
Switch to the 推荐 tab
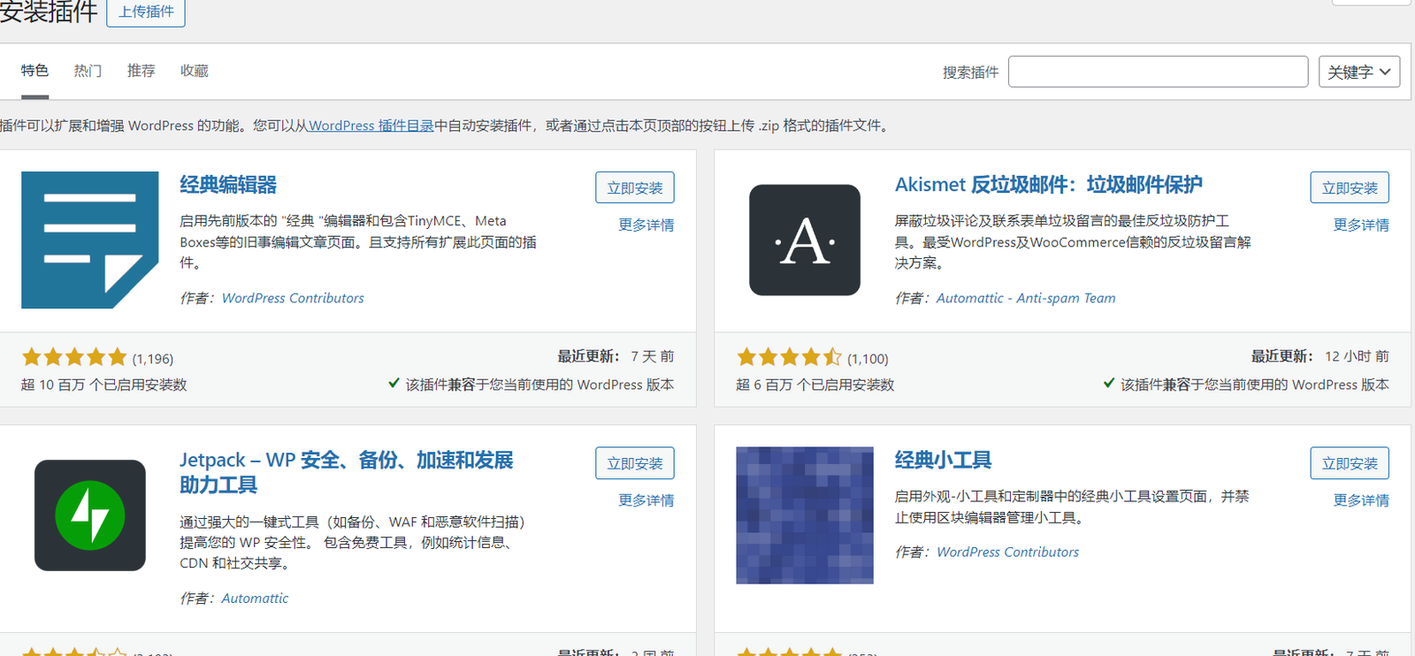tap(141, 71)
